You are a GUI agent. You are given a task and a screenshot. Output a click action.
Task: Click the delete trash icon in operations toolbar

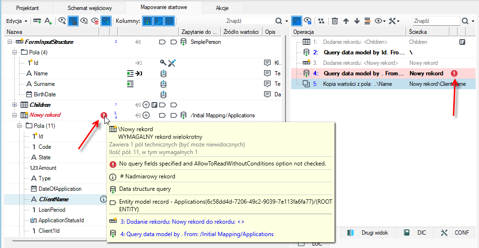[335, 21]
